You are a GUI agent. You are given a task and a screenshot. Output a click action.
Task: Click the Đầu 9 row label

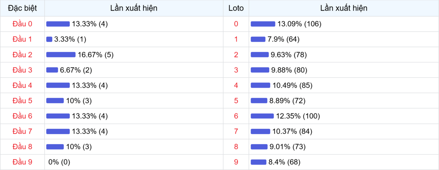[x=22, y=162]
